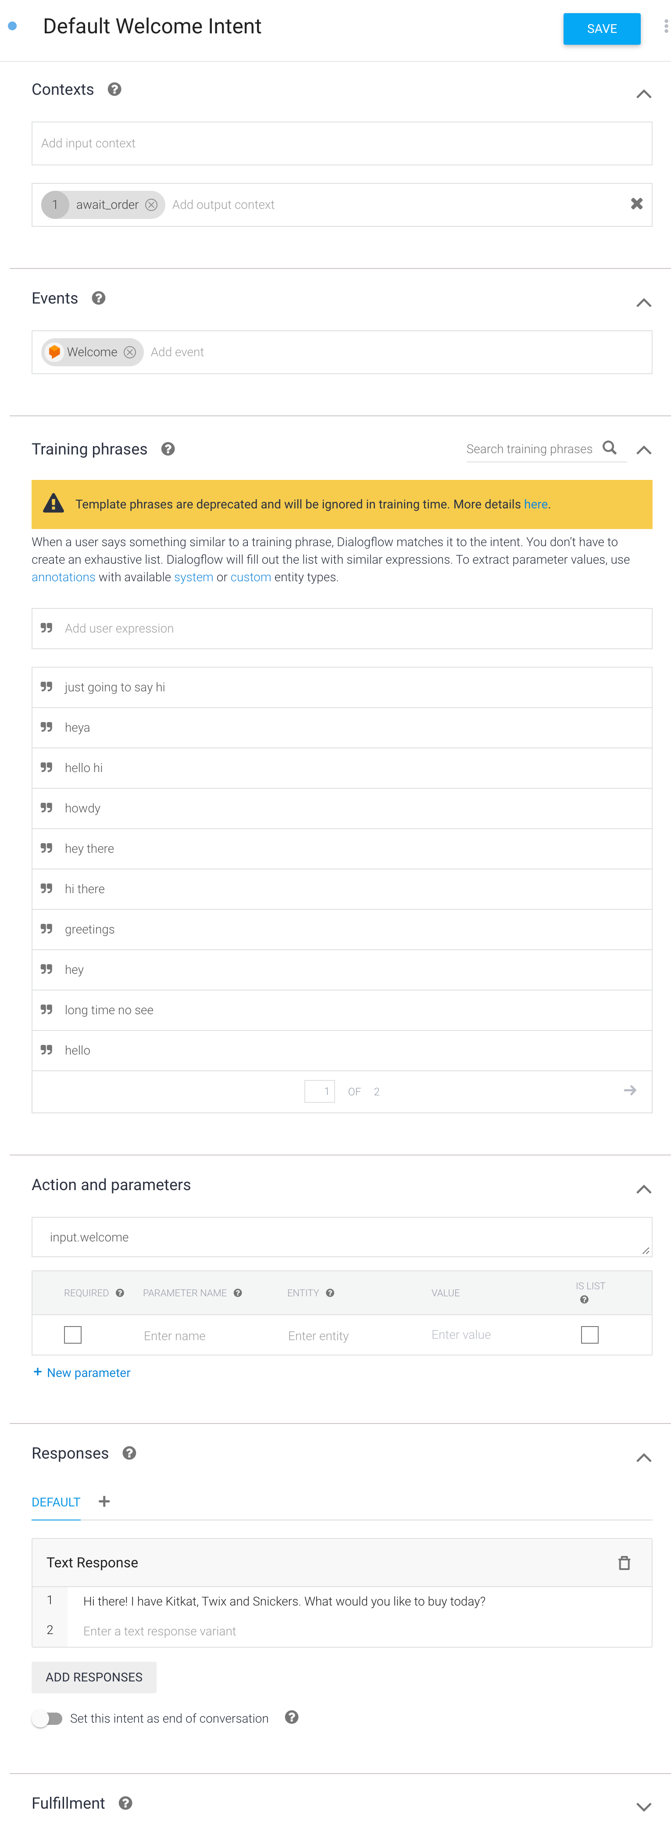The width and height of the screenshot is (671, 1824).
Task: Delete the Text Response with trash icon
Action: click(624, 1562)
